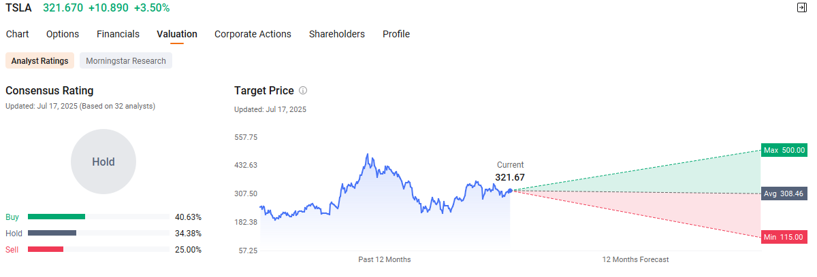The image size is (817, 277).
Task: Click the green Buy rating bar
Action: pos(57,217)
